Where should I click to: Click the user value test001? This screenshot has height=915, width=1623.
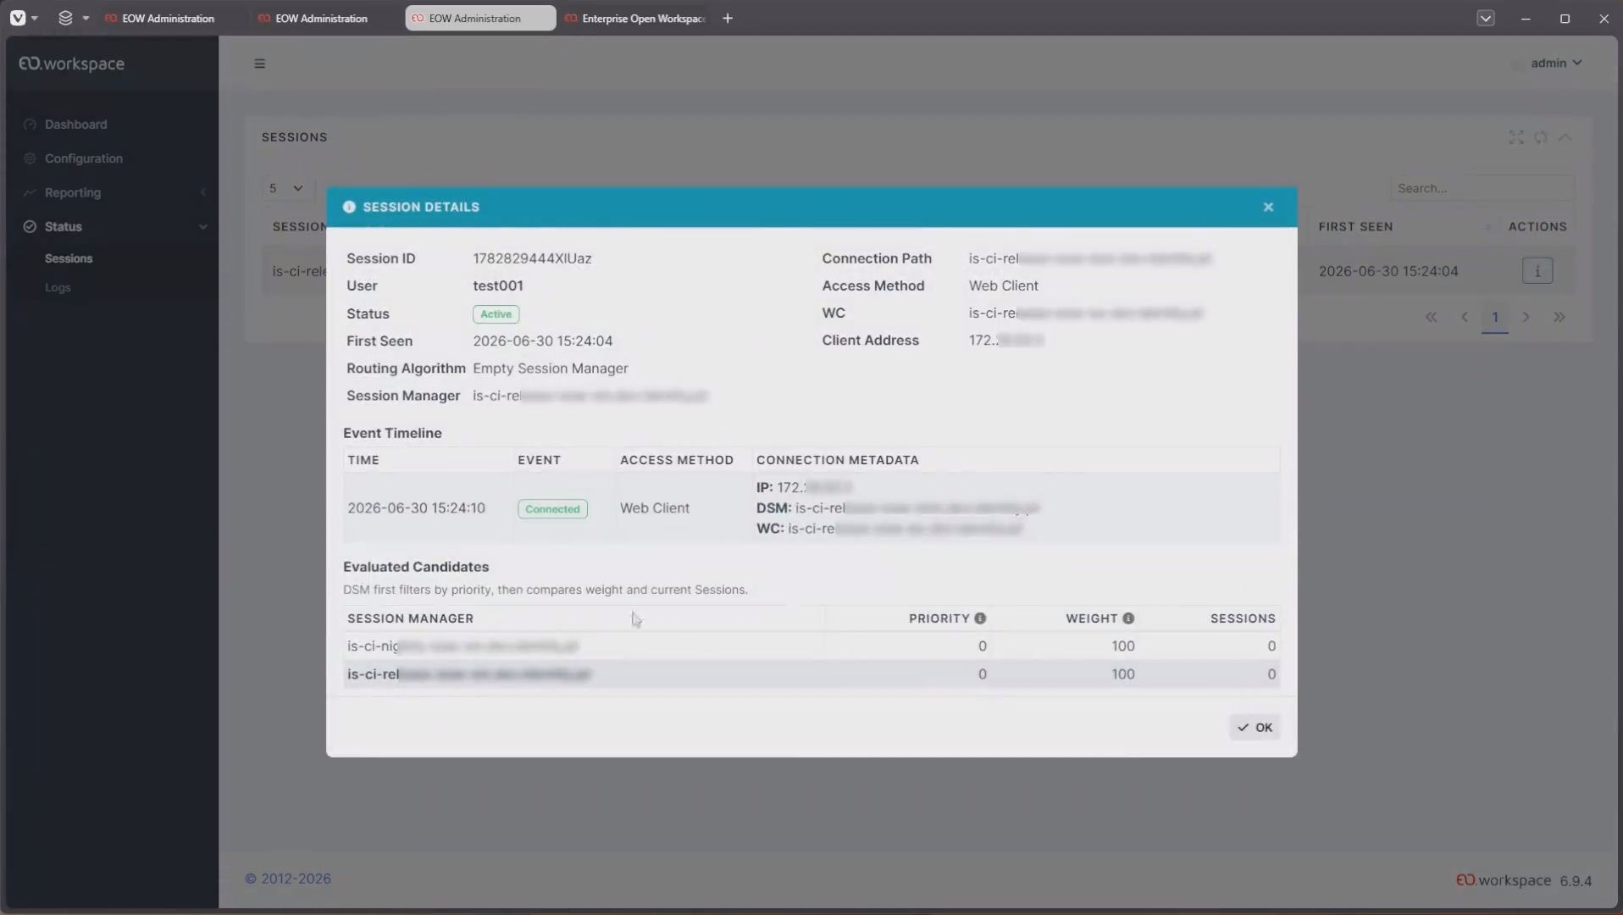[498, 286]
